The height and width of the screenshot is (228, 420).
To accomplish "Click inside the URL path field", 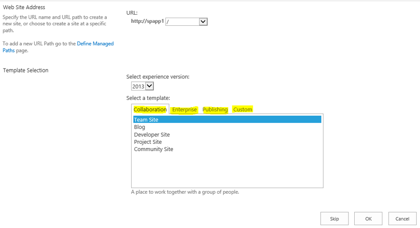I will (183, 21).
